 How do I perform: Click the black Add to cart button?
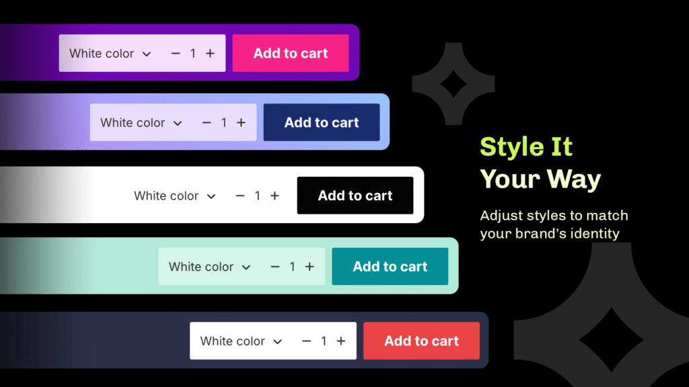coord(355,195)
